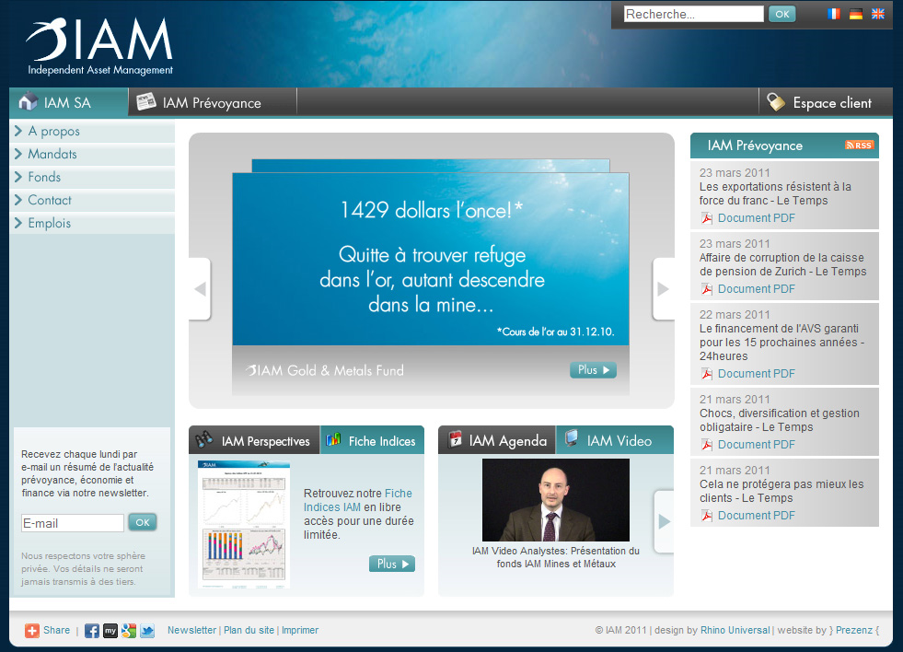
Task: Show the previous slide in the banner carousel
Action: [200, 288]
